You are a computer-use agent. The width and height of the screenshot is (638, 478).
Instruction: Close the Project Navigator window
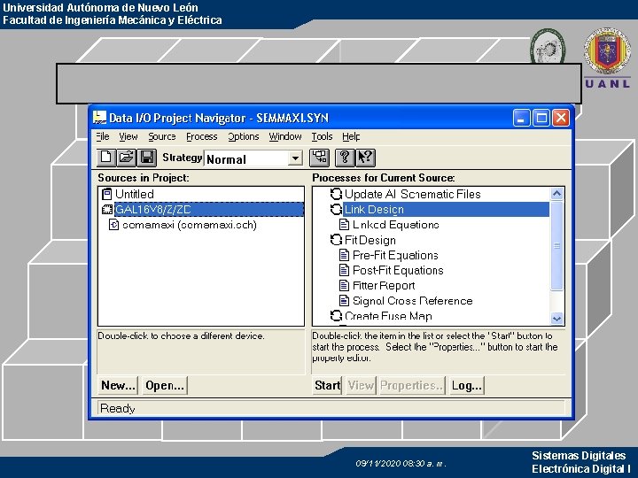[561, 118]
